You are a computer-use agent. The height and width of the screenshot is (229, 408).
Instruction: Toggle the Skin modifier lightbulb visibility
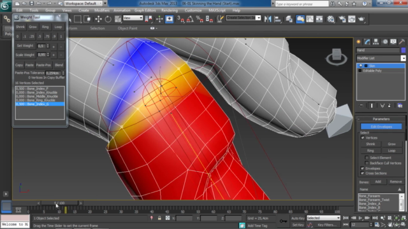point(361,66)
